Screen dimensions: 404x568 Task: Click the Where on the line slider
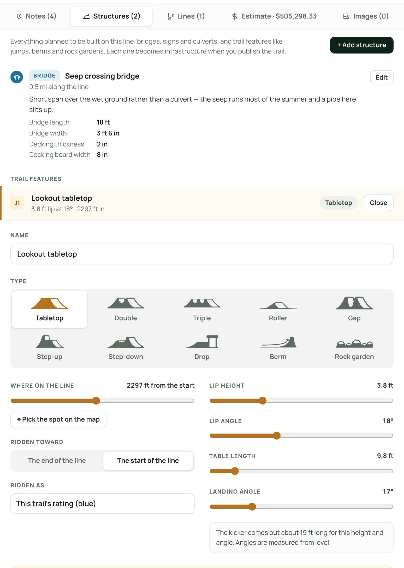click(103, 401)
